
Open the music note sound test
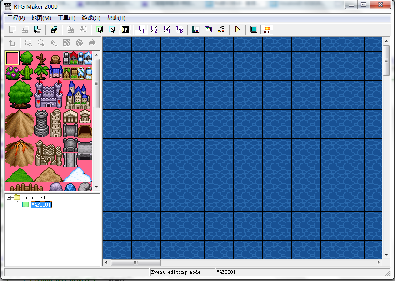pos(221,30)
